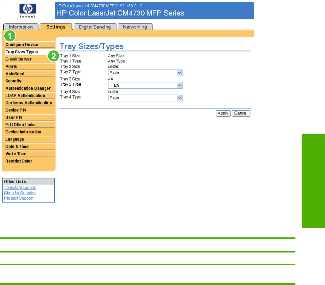Click the HP invent logo
Image resolution: width=325 pixels, height=285 pixels.
28,11
